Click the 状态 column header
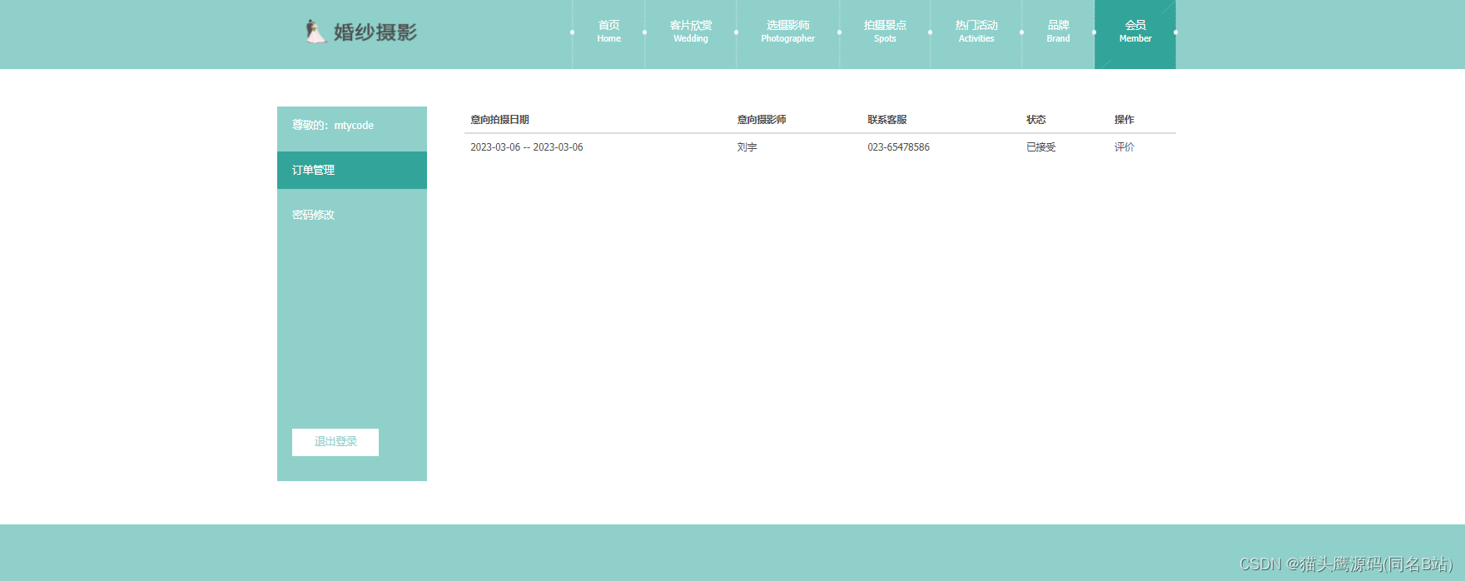Viewport: 1465px width, 581px height. [x=1036, y=120]
